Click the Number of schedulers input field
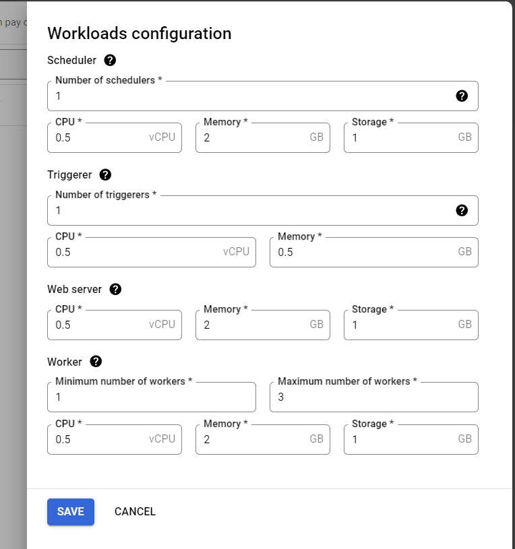515x549 pixels. (249, 96)
